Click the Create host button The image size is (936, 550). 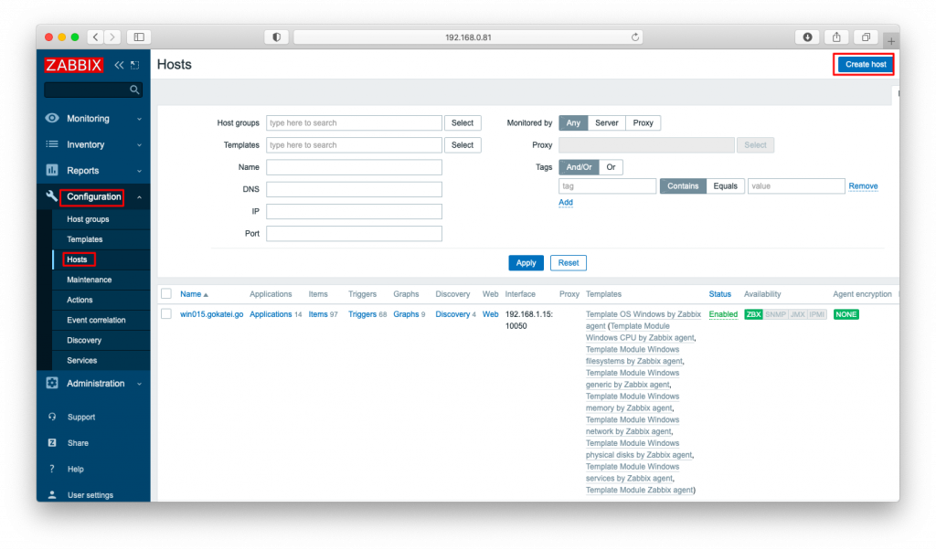coord(863,64)
